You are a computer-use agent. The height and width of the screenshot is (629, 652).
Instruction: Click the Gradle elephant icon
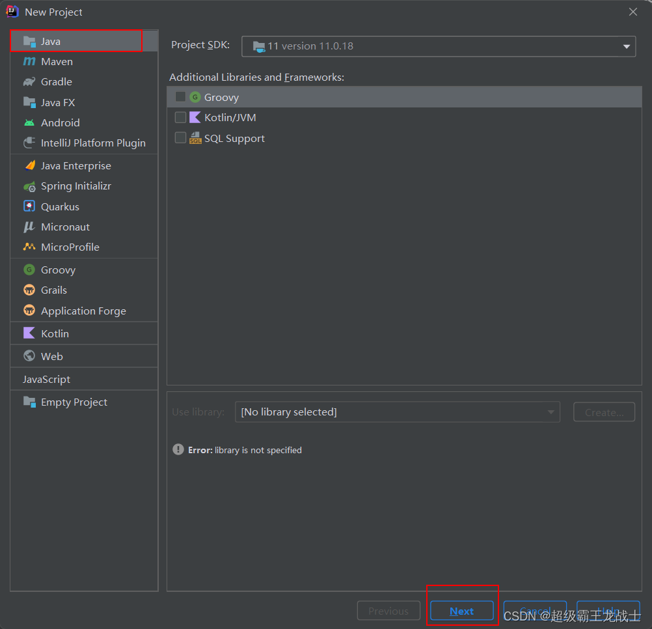[x=29, y=81]
